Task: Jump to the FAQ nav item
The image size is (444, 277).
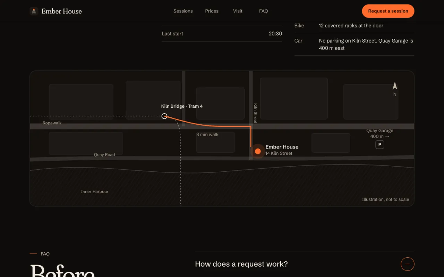Action: click(x=264, y=11)
